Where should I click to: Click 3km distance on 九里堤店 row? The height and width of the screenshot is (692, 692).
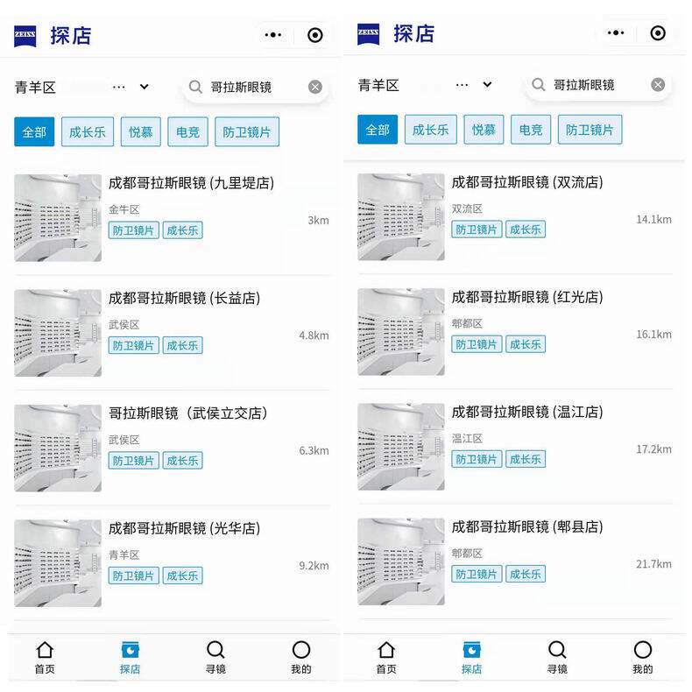tap(318, 220)
